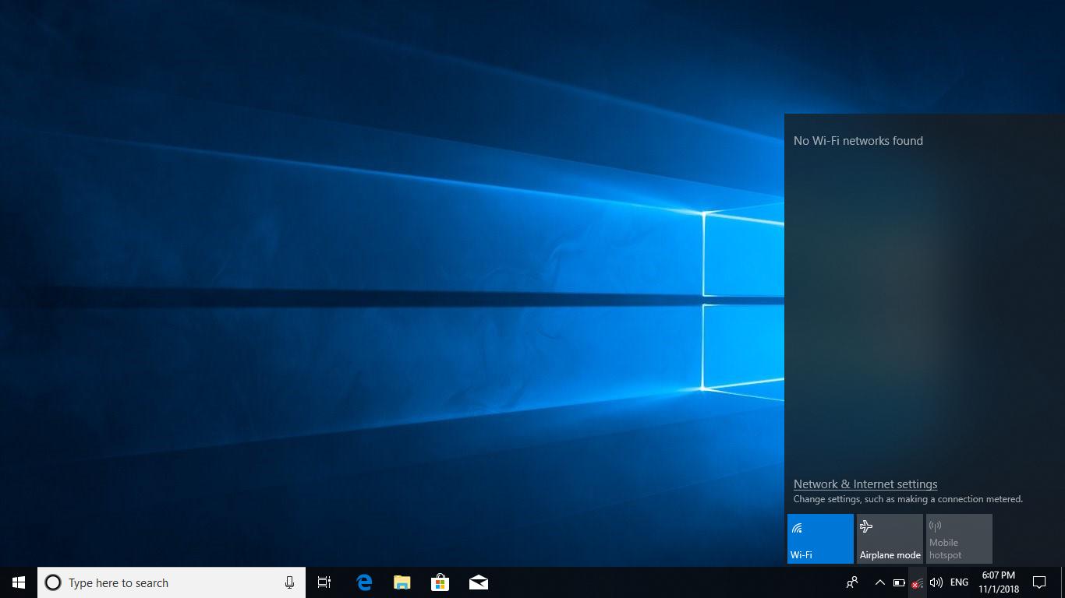
Task: Toggle the Mobile hotspot tile
Action: (x=959, y=539)
